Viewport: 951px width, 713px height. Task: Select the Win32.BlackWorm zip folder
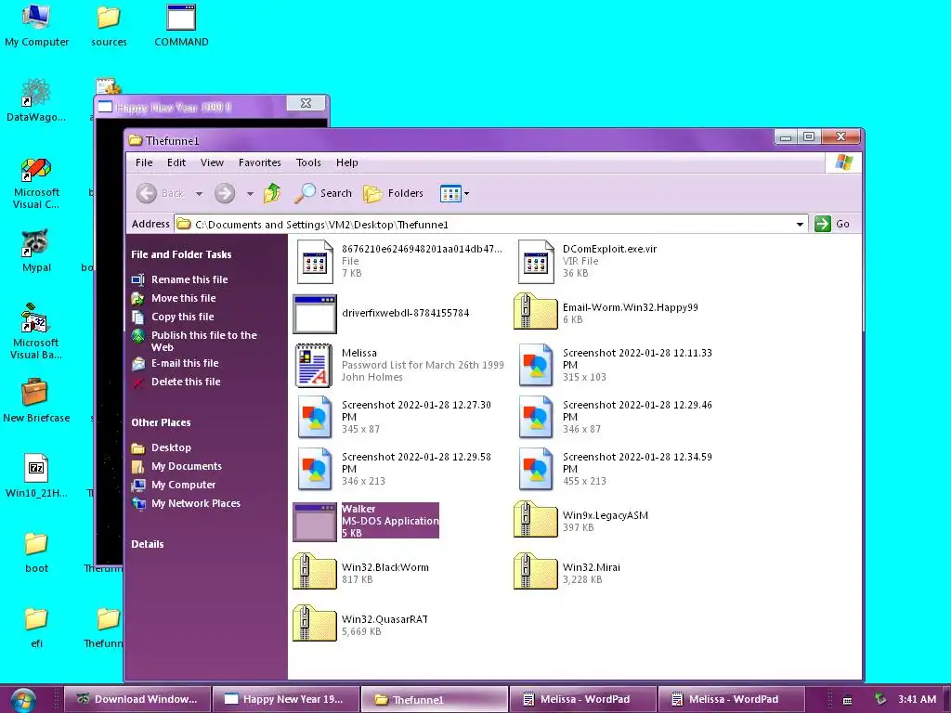click(314, 572)
